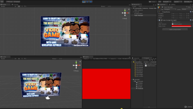The image size is (193, 109).
Task: Open the Tag dropdown showing Untagged
Action: [x=170, y=9]
